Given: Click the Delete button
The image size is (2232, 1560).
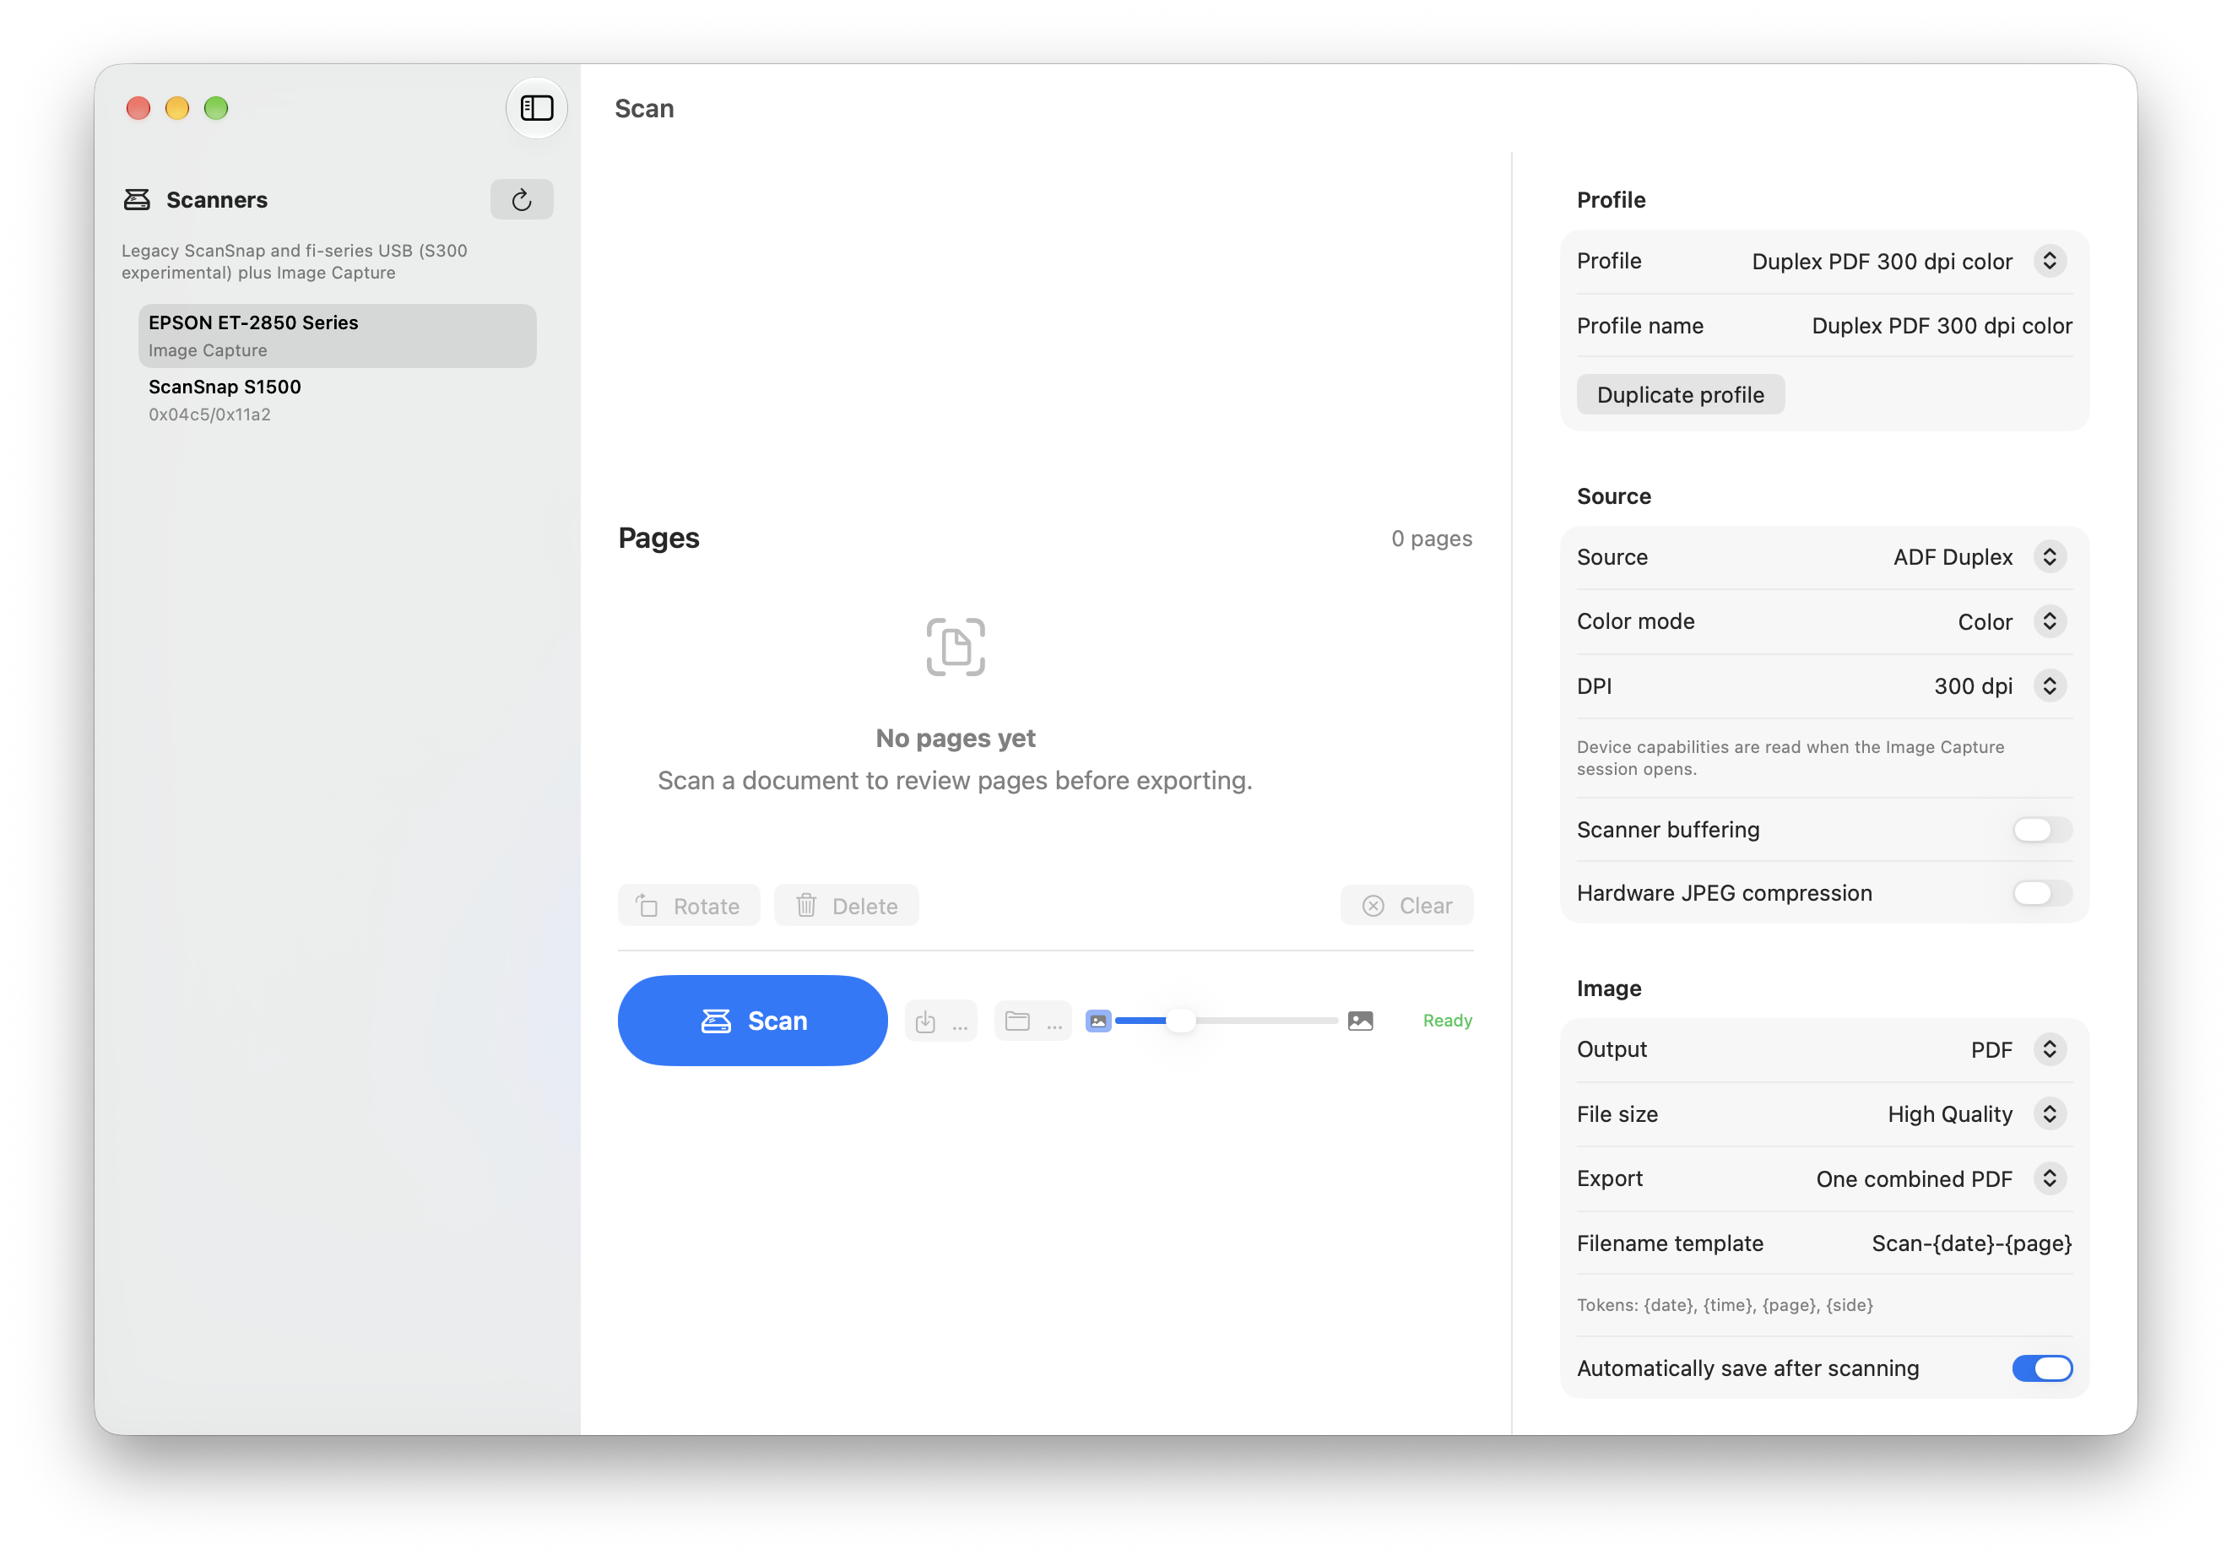Looking at the screenshot, I should (847, 906).
